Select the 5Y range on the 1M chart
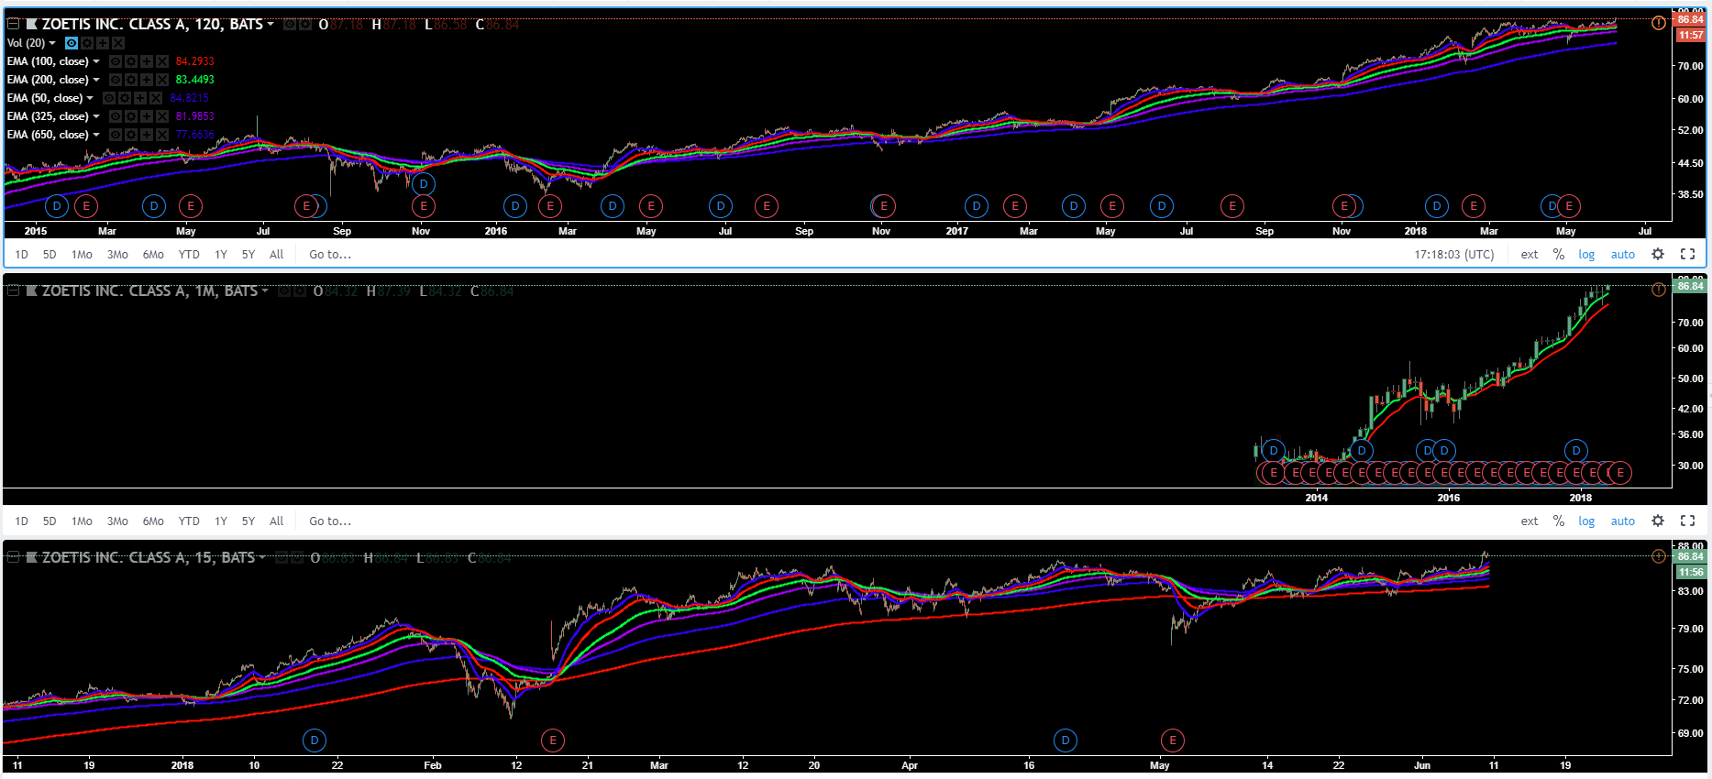This screenshot has height=779, width=1712. [249, 521]
